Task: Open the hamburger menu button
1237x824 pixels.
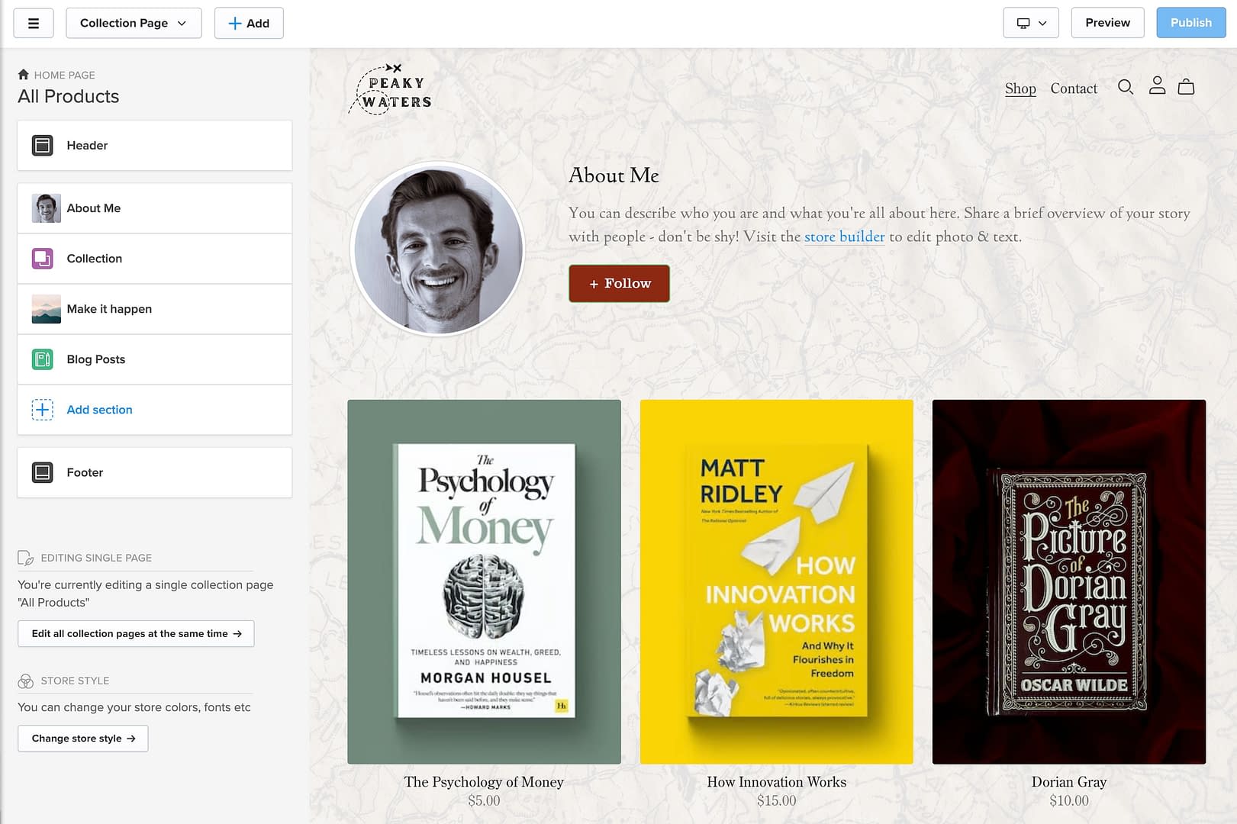Action: click(34, 23)
